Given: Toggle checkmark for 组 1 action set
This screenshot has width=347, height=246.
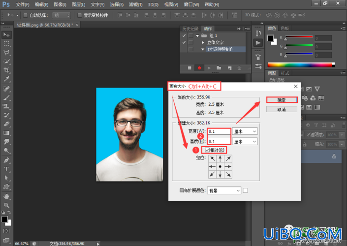Looking at the screenshot, I should click(x=184, y=35).
